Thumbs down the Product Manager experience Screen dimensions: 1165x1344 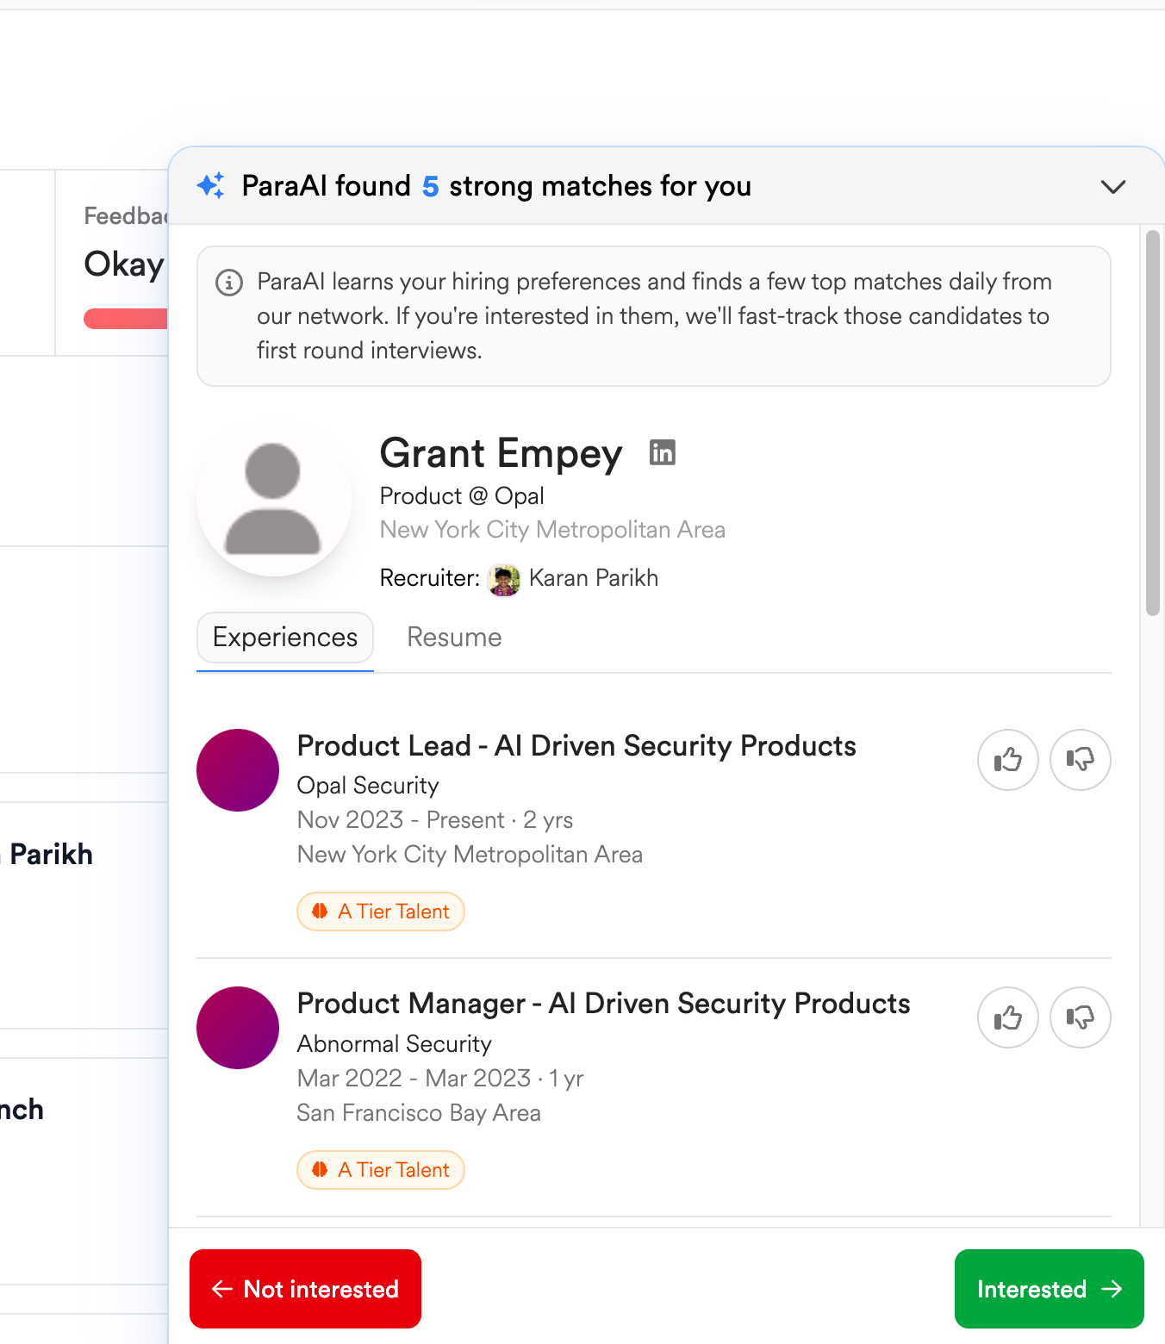coord(1081,1017)
